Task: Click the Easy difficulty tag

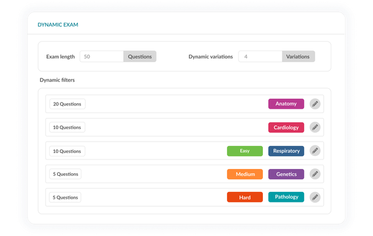Action: pyautogui.click(x=245, y=151)
